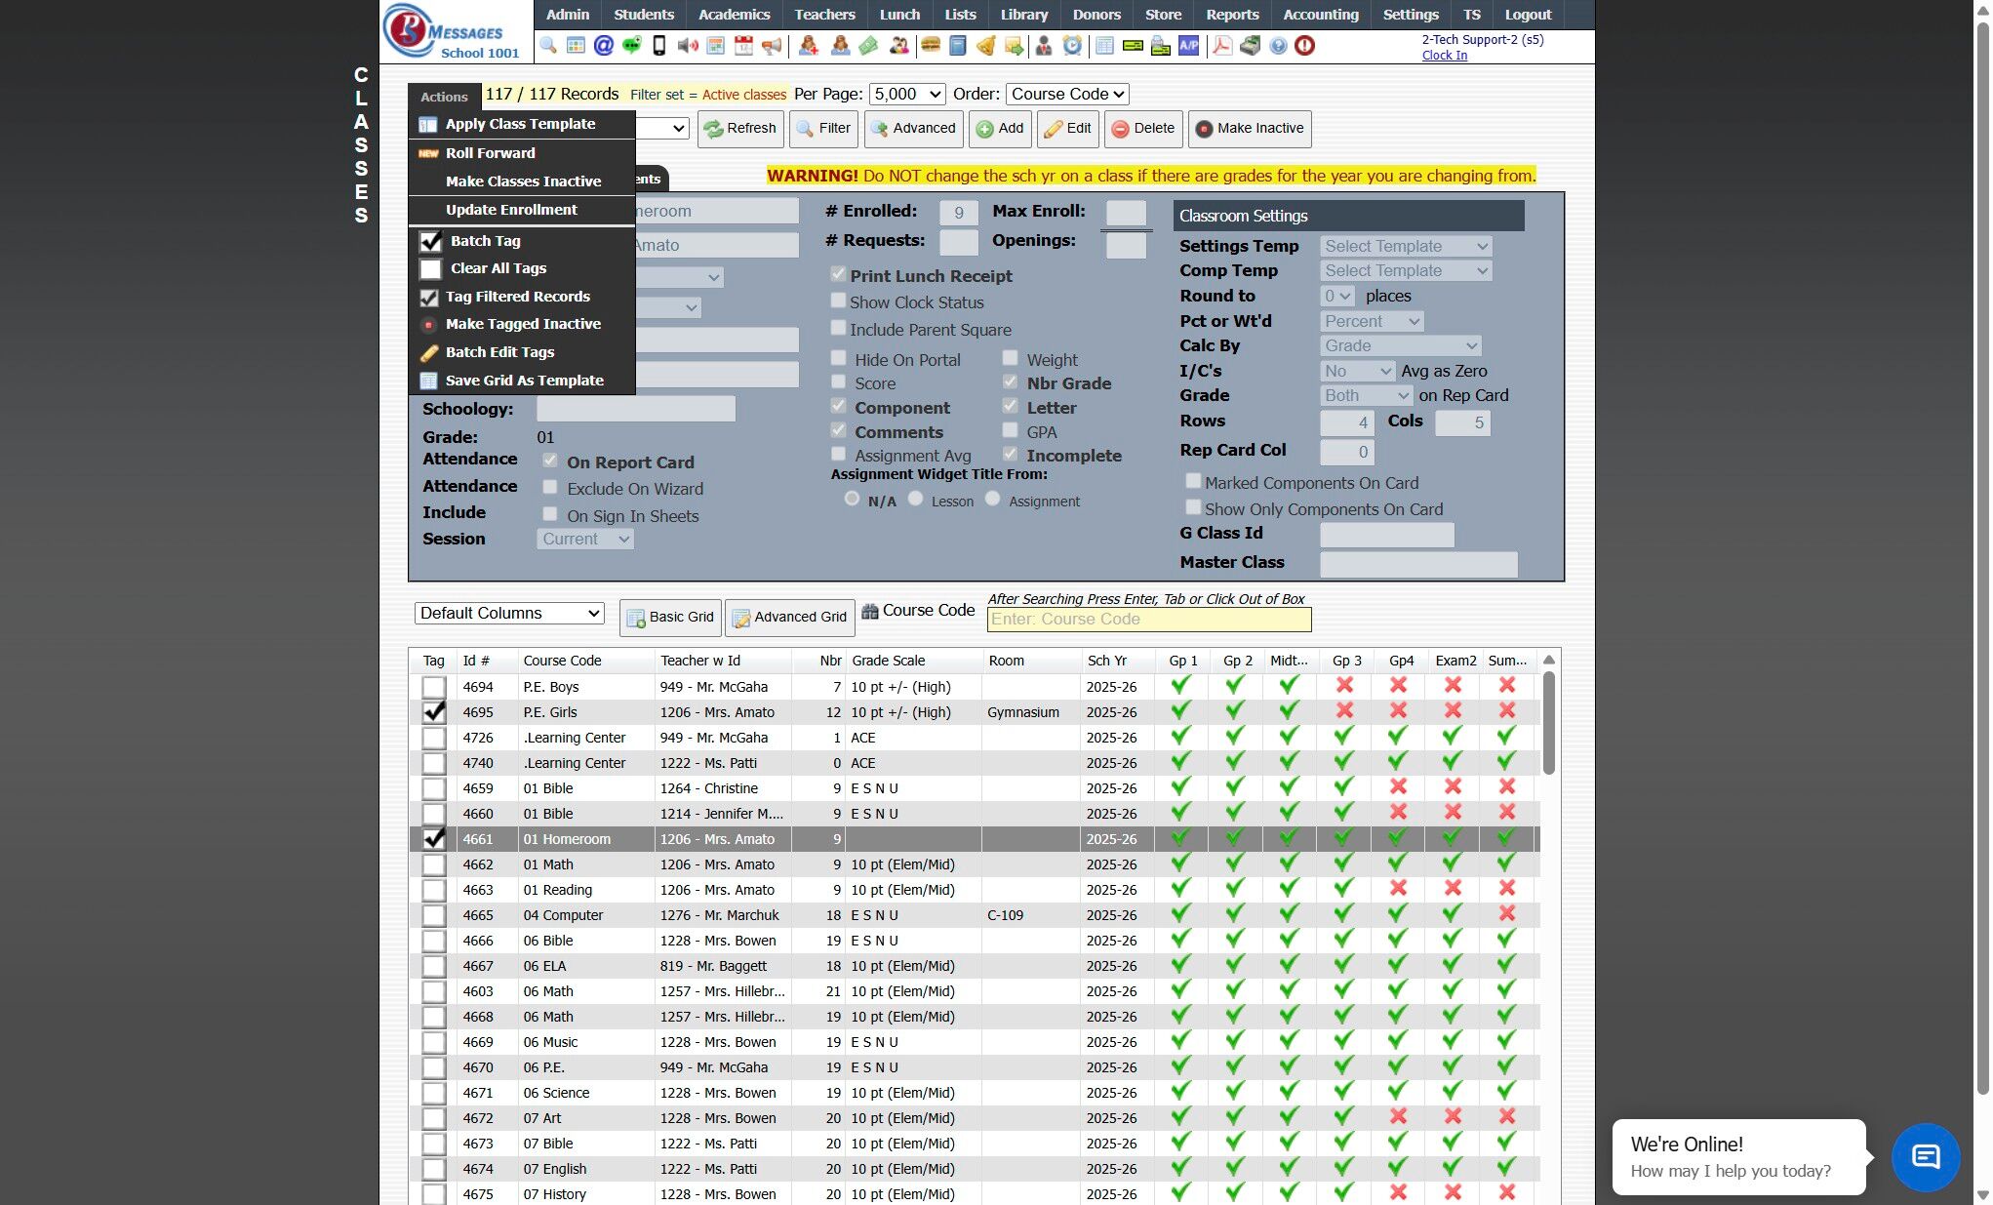Image resolution: width=1993 pixels, height=1205 pixels.
Task: Click the magnifying glass search icon
Action: (x=548, y=46)
